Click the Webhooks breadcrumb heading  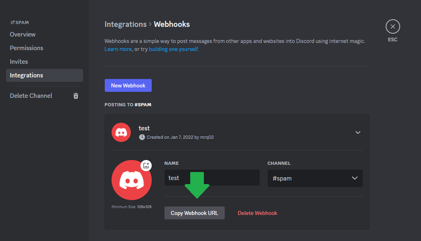coord(172,24)
